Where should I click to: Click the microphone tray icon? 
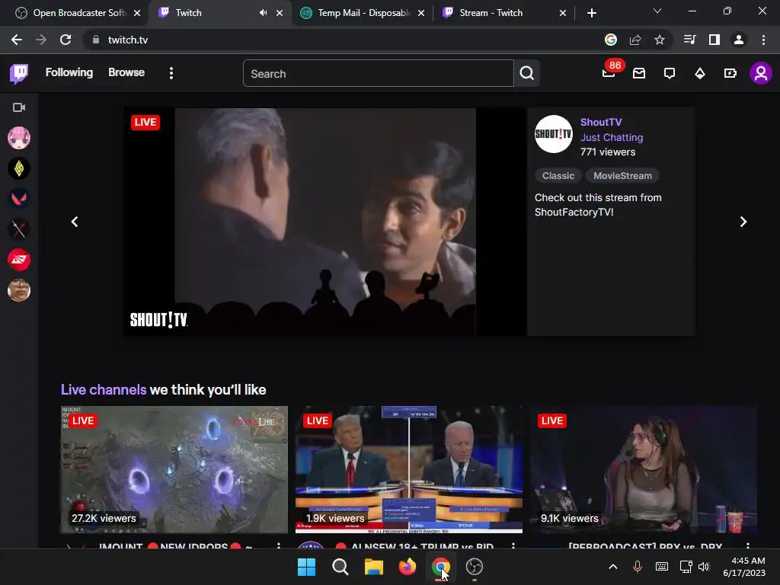[638, 567]
